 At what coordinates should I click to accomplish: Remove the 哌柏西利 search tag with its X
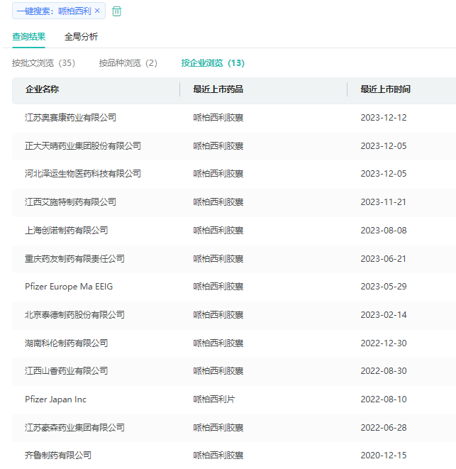click(97, 11)
